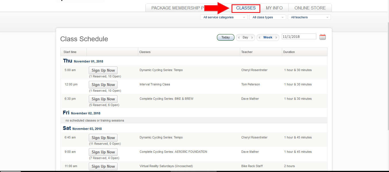Click the Today button
The image size is (389, 172).
pos(226,38)
